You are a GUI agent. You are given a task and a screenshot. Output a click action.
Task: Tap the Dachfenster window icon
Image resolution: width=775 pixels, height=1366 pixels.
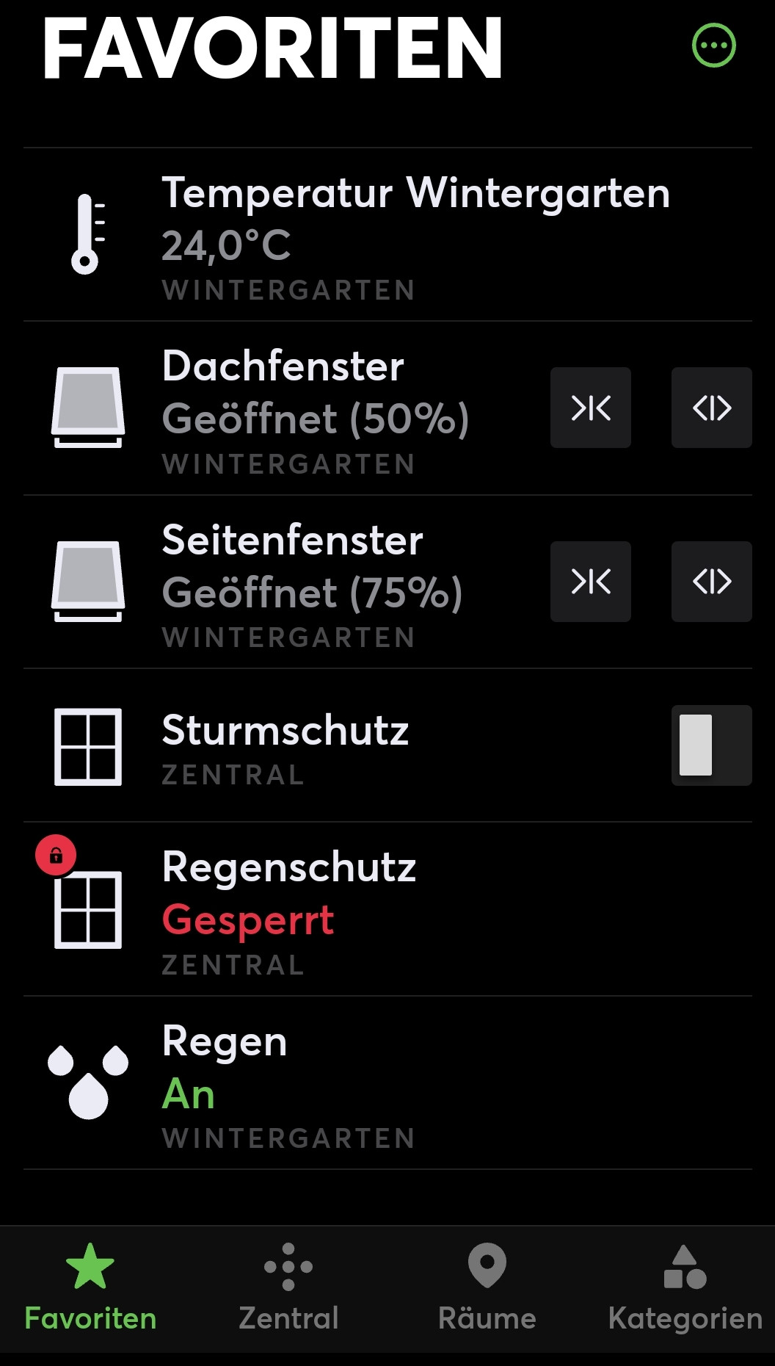(88, 408)
